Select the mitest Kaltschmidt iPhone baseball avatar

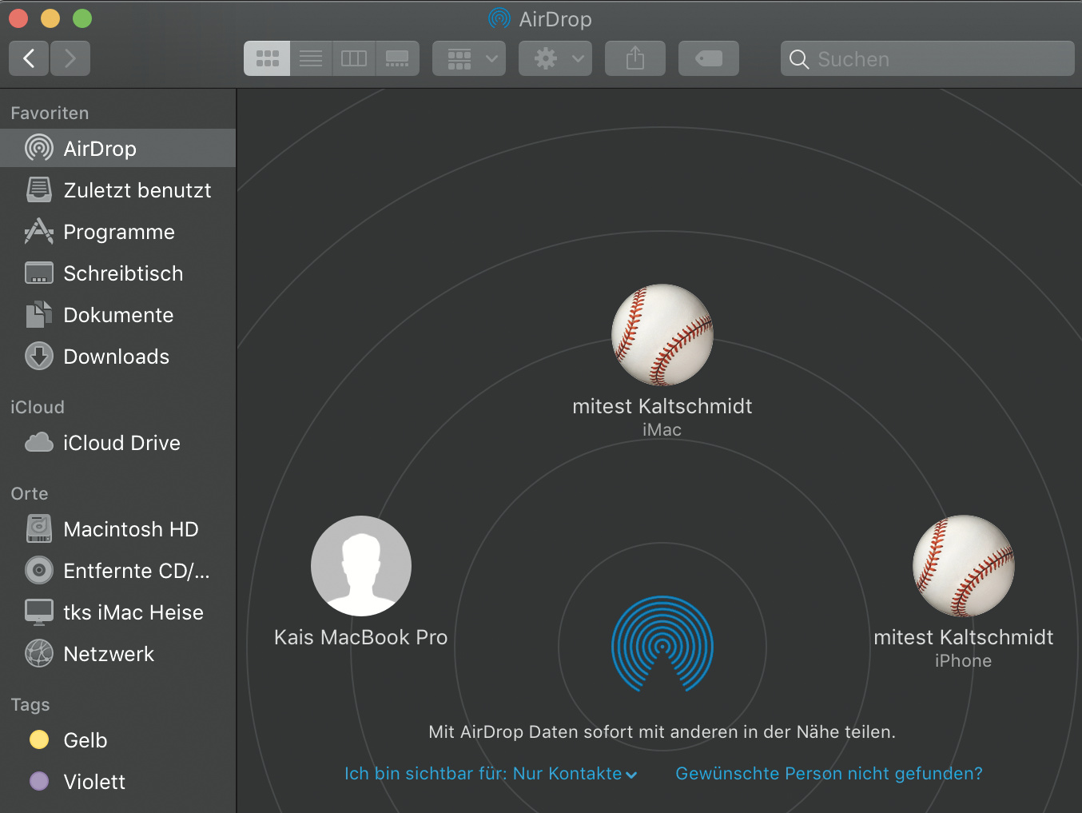point(963,566)
